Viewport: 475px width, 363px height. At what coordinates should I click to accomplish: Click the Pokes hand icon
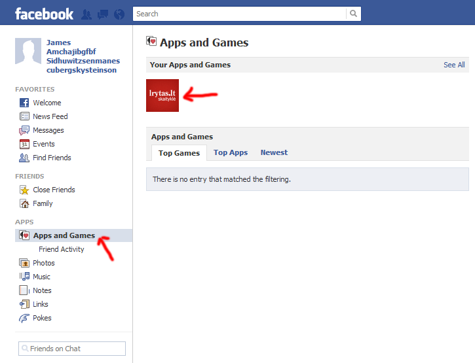tap(24, 318)
